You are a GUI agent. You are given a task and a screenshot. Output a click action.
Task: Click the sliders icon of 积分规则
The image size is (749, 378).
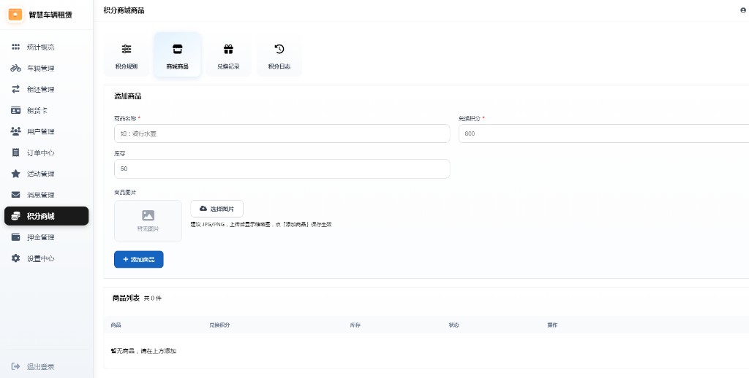127,49
